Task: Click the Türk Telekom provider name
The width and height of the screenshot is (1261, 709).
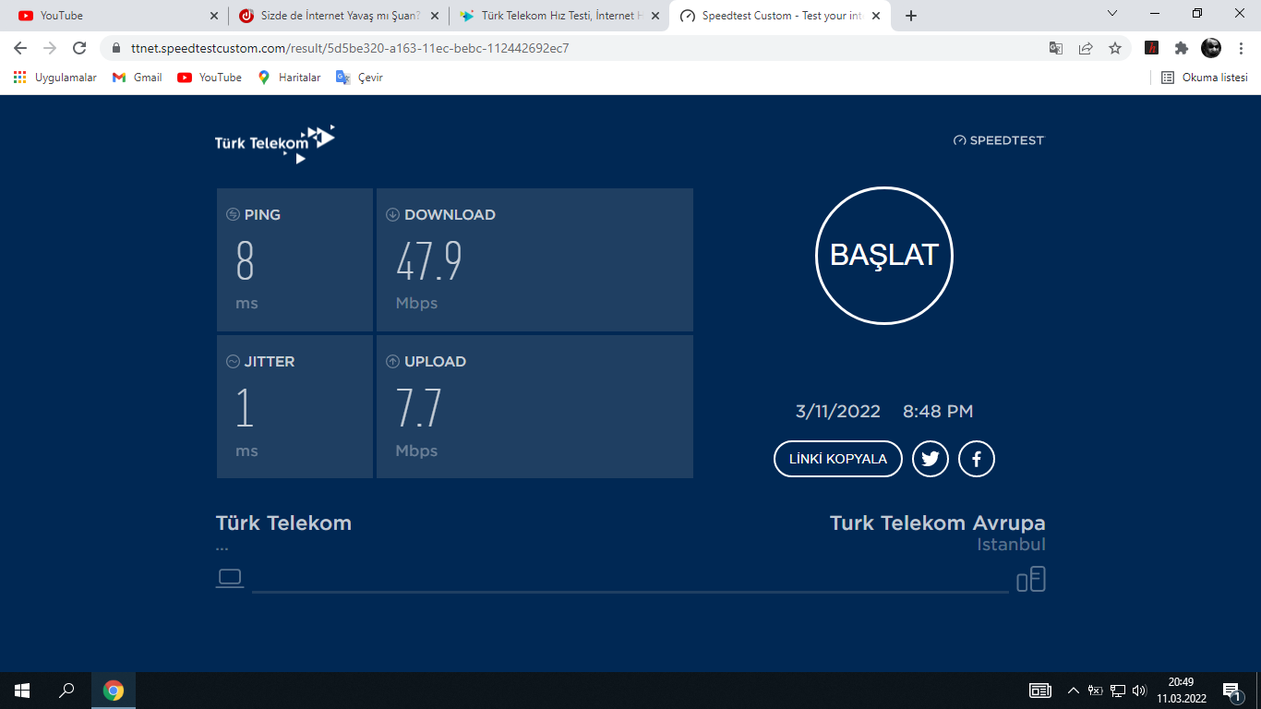Action: click(283, 523)
